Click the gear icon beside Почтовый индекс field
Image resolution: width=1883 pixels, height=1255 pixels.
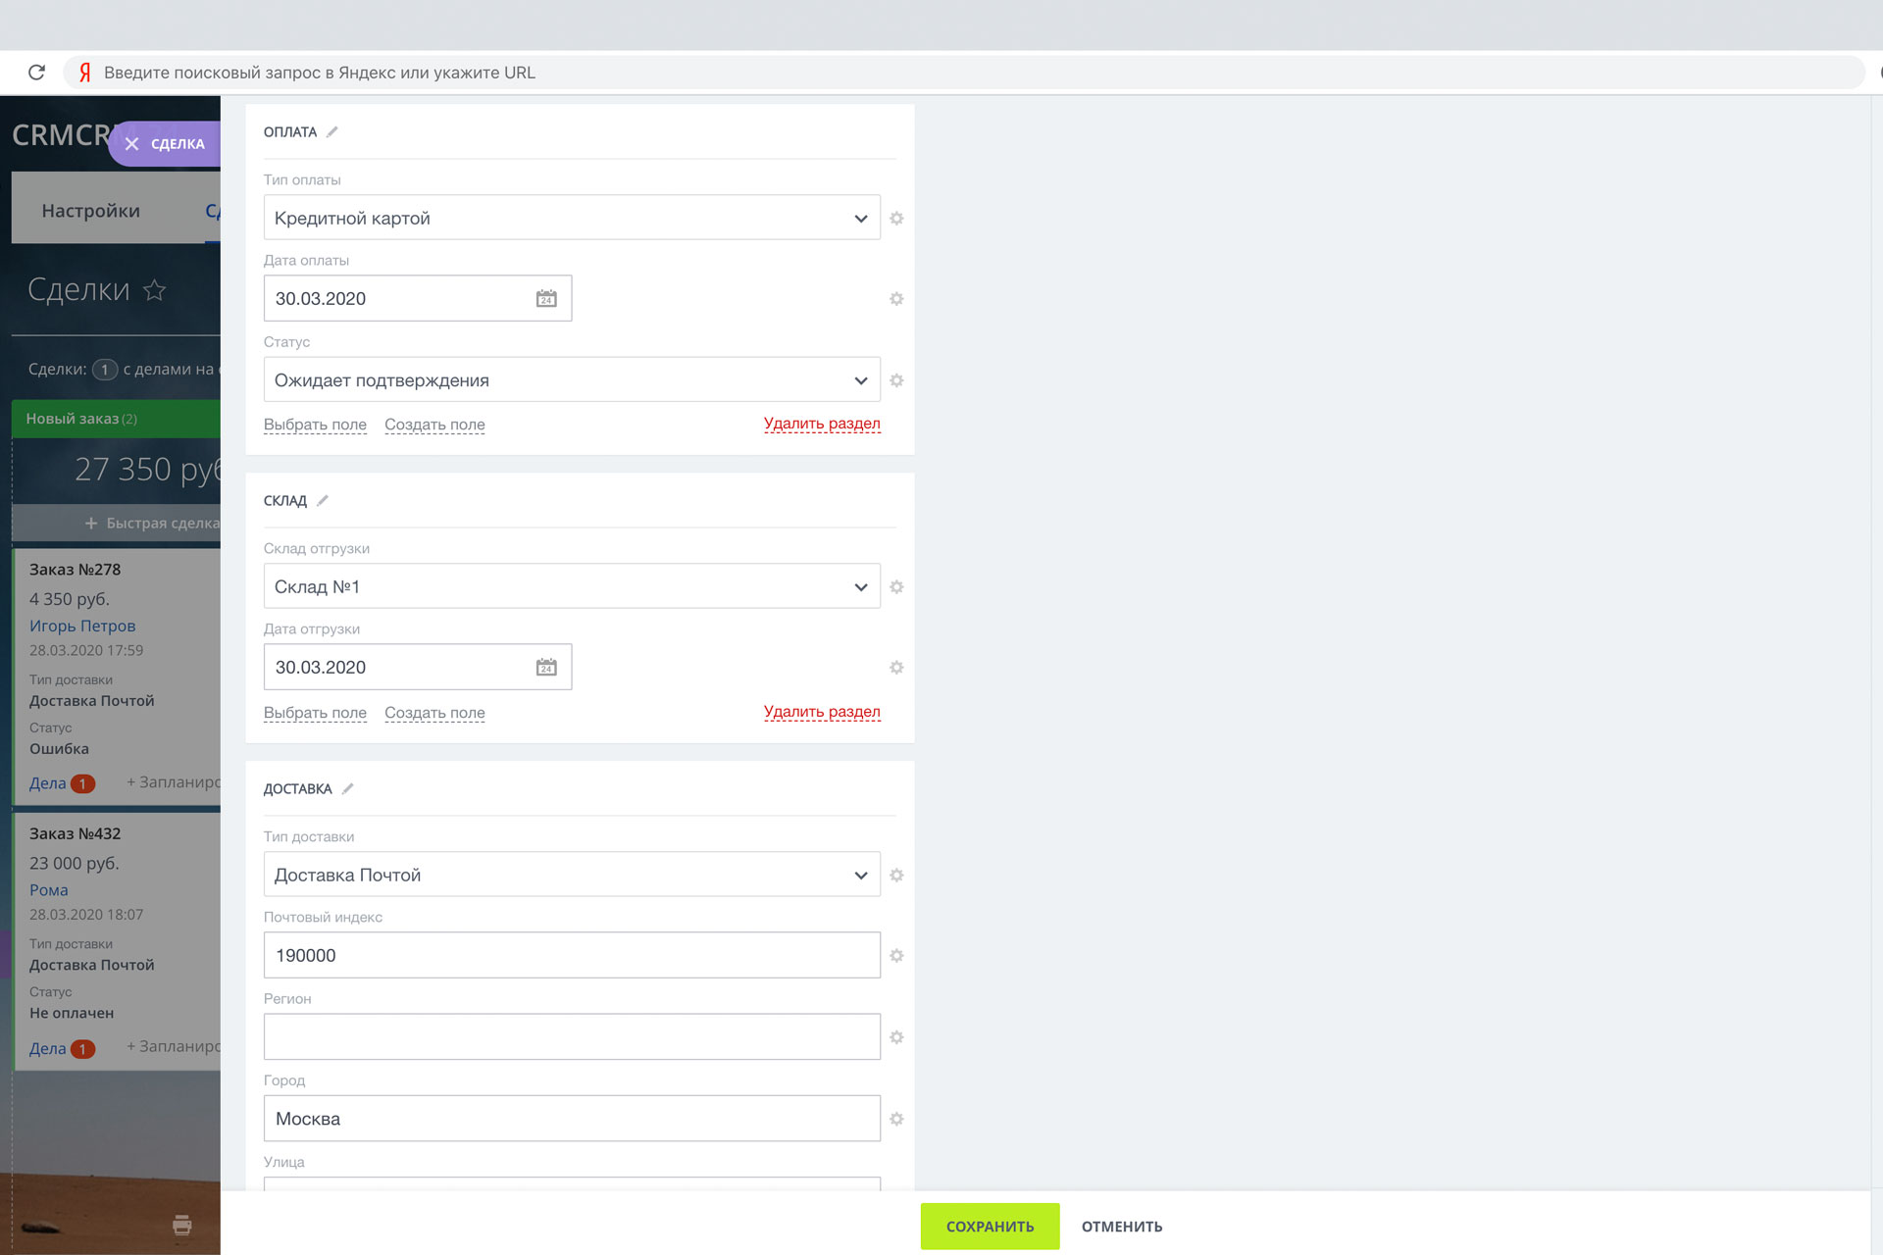click(896, 956)
